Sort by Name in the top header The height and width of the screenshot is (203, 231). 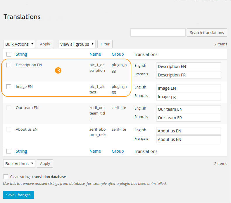coord(95,54)
